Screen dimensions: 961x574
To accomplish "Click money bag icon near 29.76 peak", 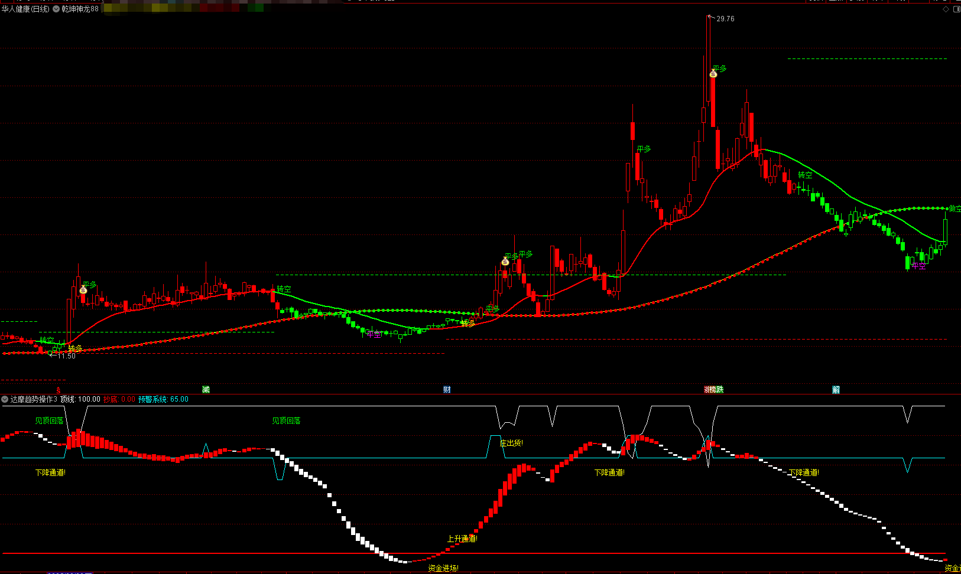I will point(713,74).
